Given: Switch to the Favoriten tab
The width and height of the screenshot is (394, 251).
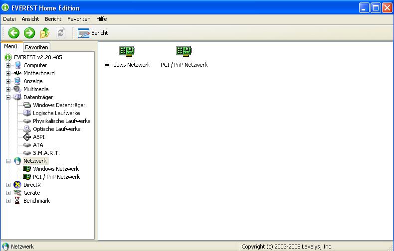Looking at the screenshot, I should [37, 47].
